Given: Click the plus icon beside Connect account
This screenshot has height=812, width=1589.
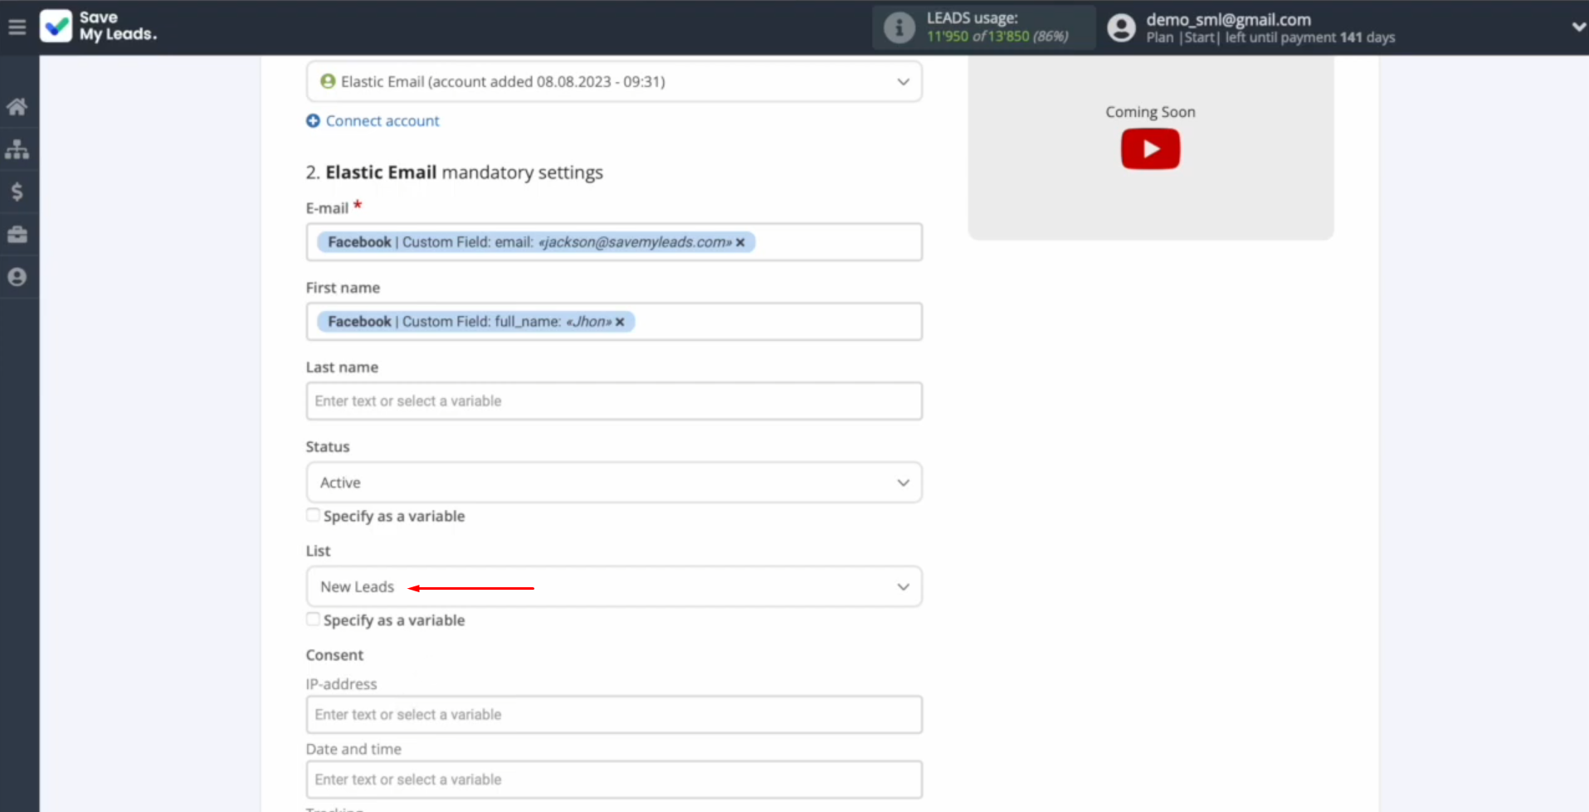Looking at the screenshot, I should 313,121.
